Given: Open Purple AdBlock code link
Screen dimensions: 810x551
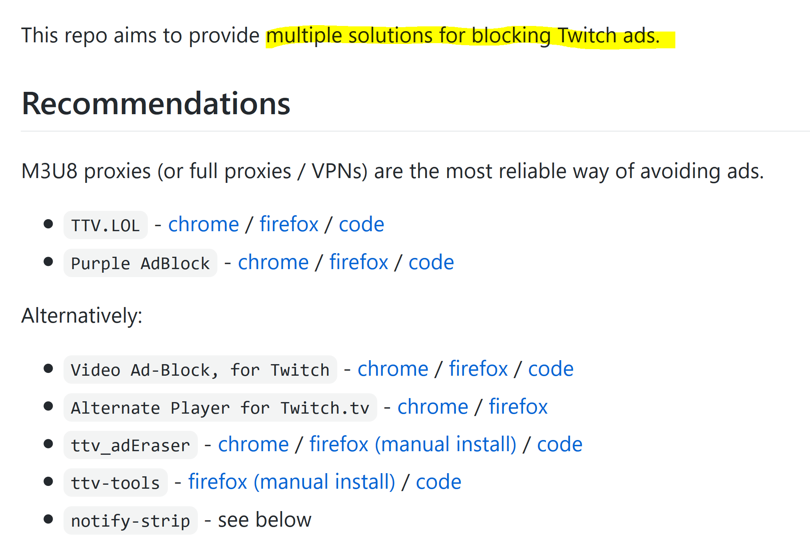Looking at the screenshot, I should (x=431, y=262).
